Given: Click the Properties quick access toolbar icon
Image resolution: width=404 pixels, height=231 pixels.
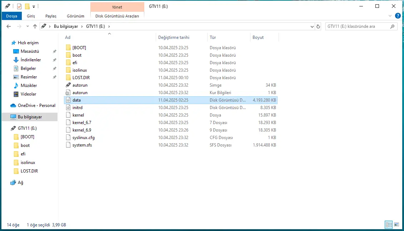Looking at the screenshot, I should pyautogui.click(x=19, y=6).
